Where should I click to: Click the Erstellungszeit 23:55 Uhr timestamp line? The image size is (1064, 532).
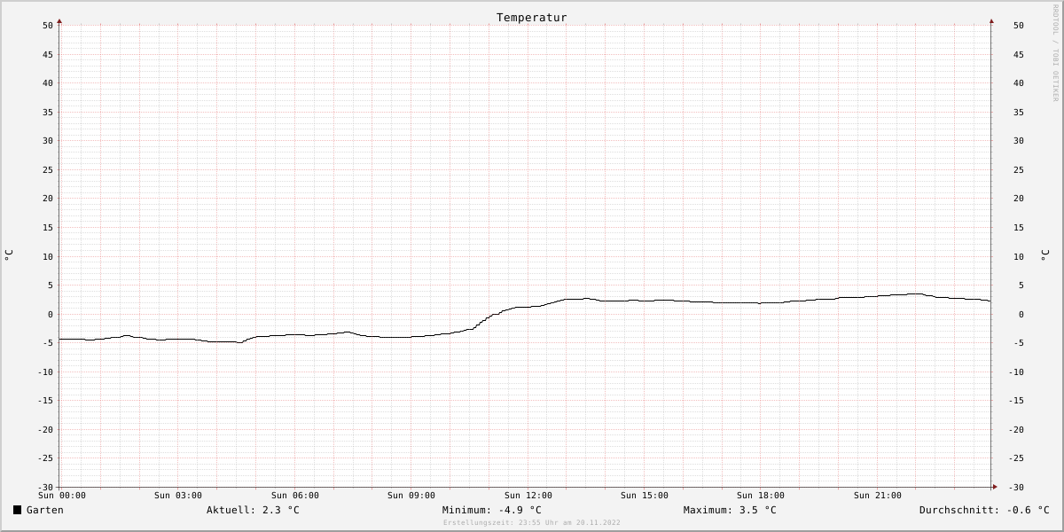tap(532, 522)
